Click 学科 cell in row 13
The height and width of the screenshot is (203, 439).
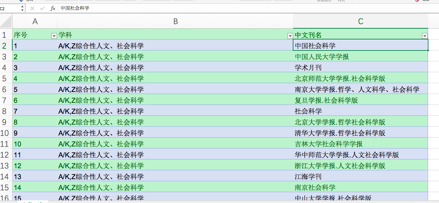(175, 166)
